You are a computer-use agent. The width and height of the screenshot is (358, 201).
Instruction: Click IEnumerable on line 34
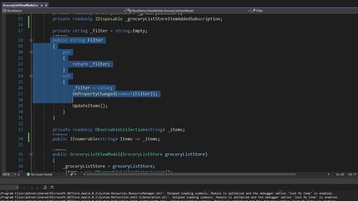[x=84, y=139]
